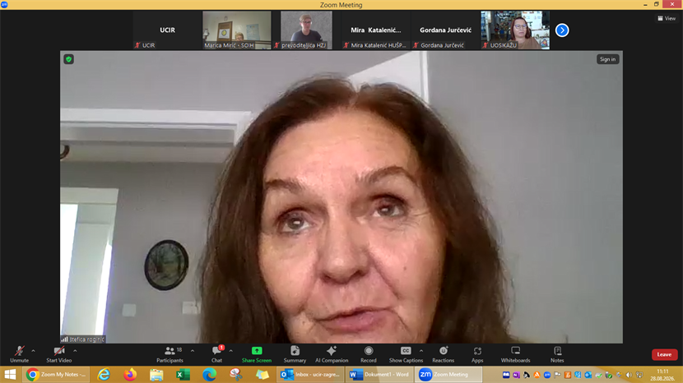The width and height of the screenshot is (683, 383).
Task: Open Reactions menu
Action: click(443, 354)
